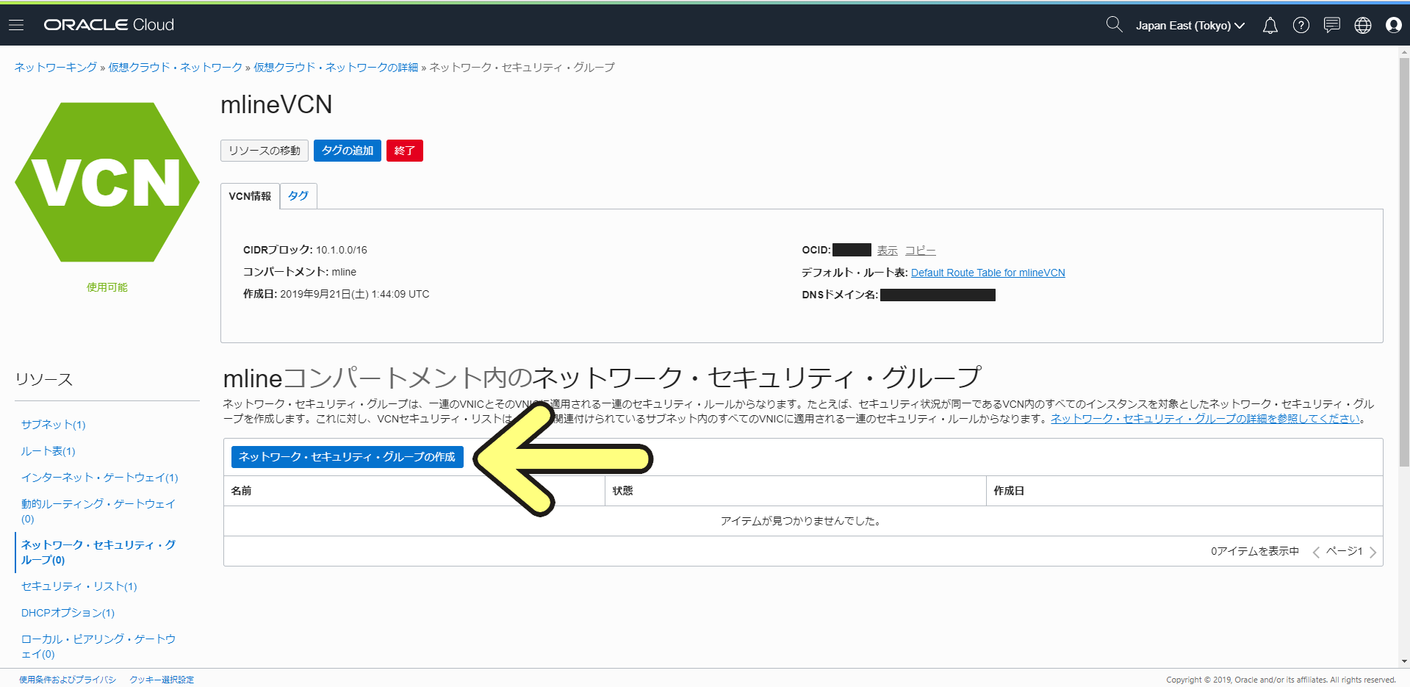Click the green VCN hexagon icon

tap(107, 182)
